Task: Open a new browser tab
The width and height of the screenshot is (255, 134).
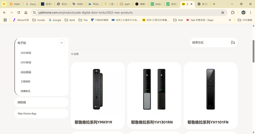Action: click(x=214, y=4)
